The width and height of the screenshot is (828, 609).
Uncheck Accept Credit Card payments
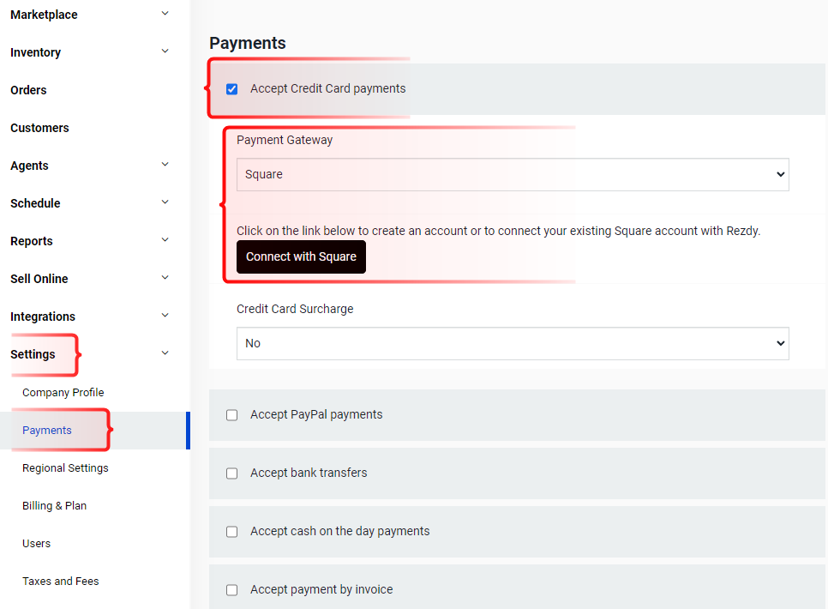[x=231, y=89]
